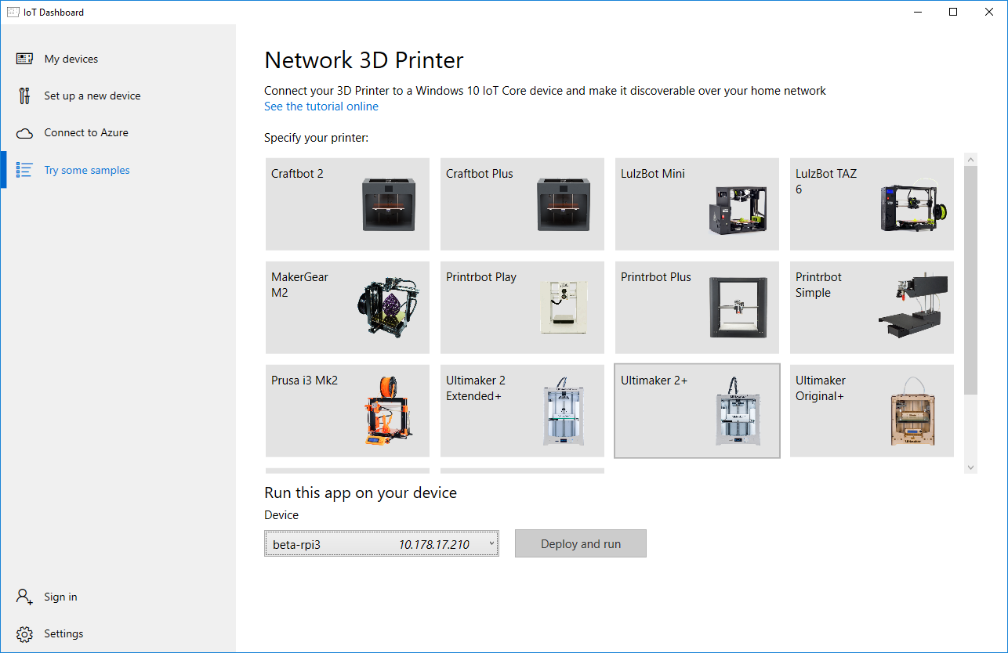
Task: Open the See the tutorial online link
Action: [321, 106]
